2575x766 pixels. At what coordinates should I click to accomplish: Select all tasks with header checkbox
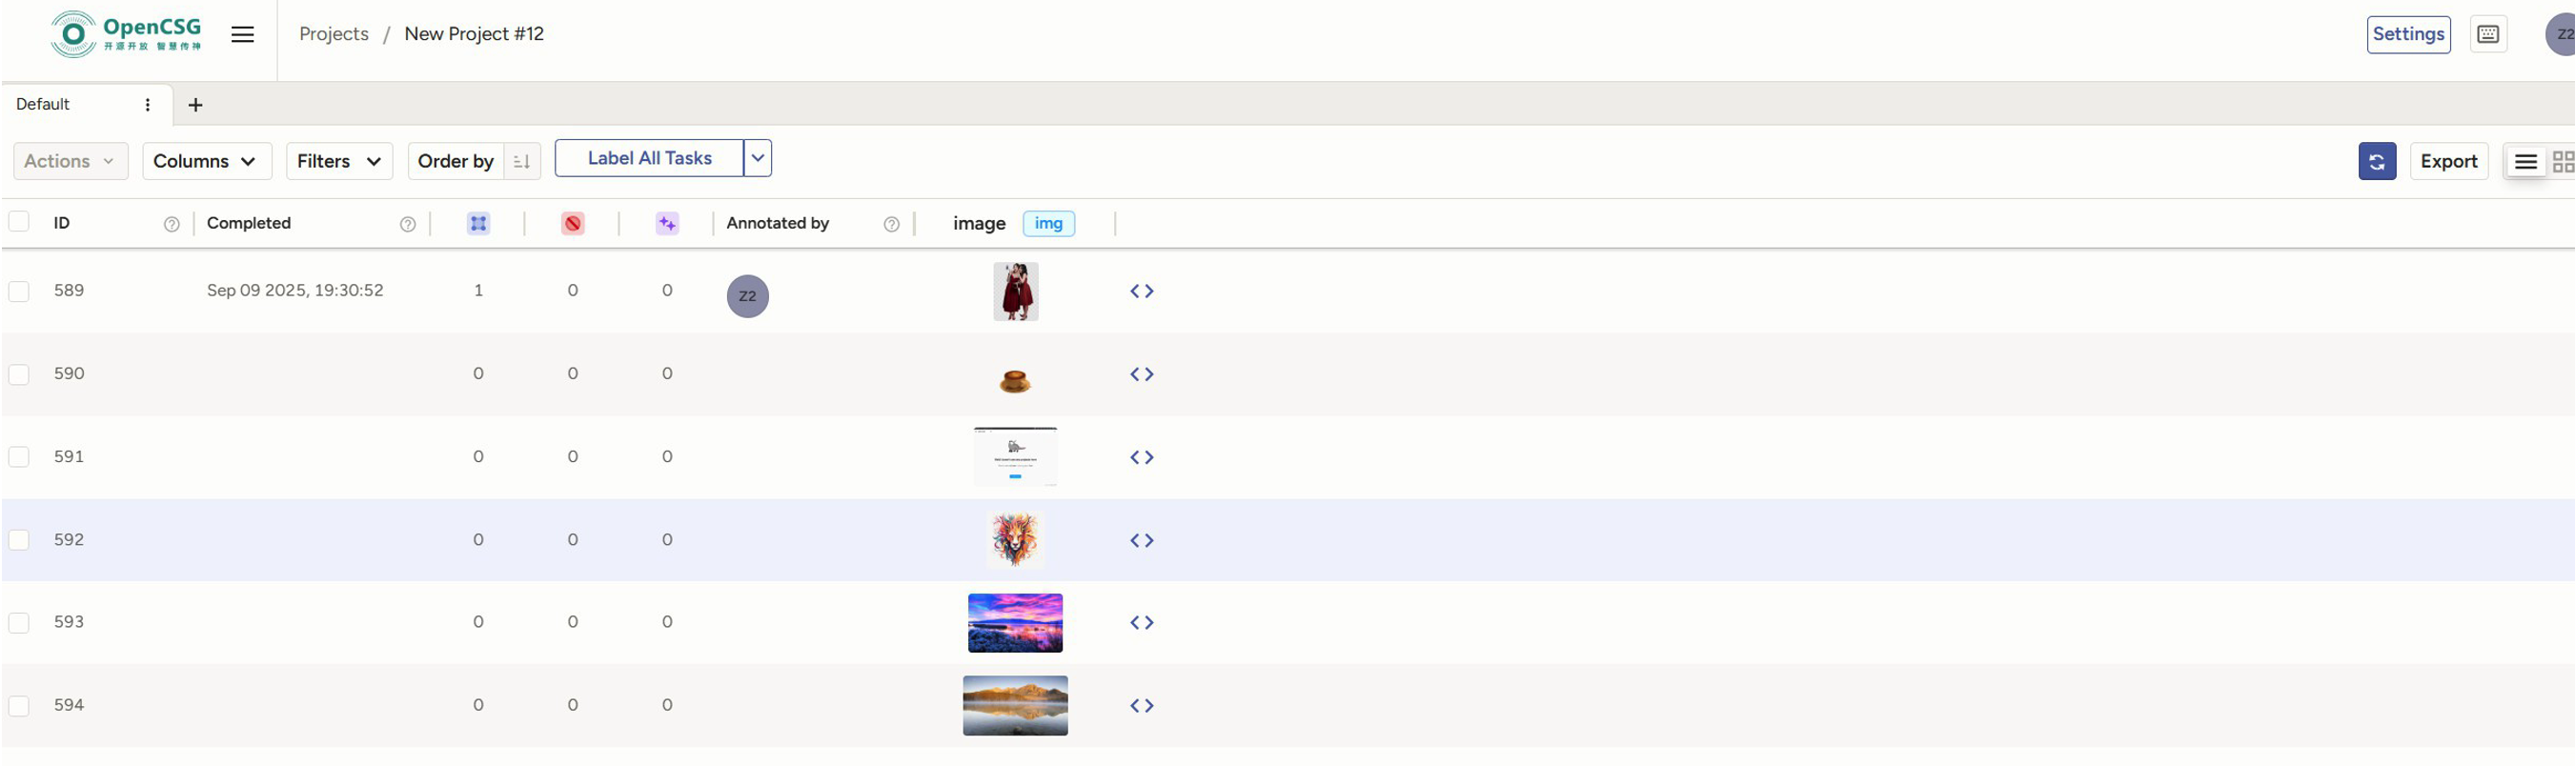click(x=19, y=222)
